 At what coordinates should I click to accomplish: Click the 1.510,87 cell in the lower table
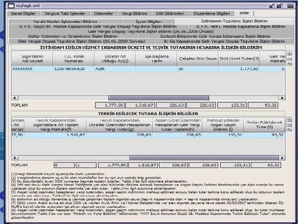click(x=55, y=135)
